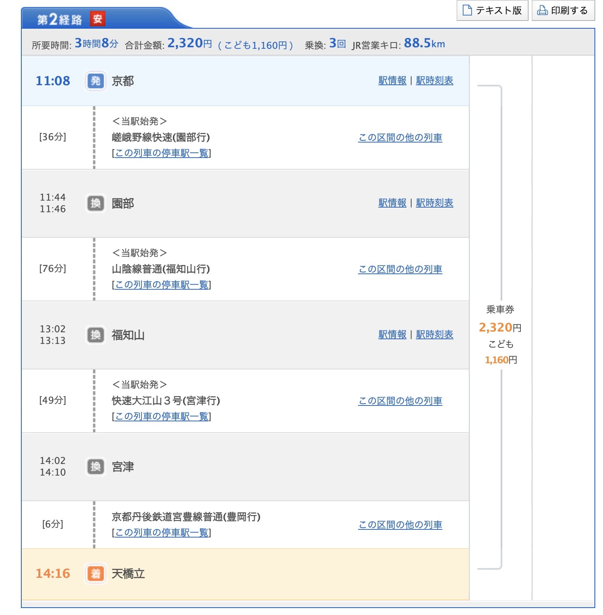The width and height of the screenshot is (603, 615).
Task: Click the 山陰線普通(福知山行) train name
Action: point(161,269)
